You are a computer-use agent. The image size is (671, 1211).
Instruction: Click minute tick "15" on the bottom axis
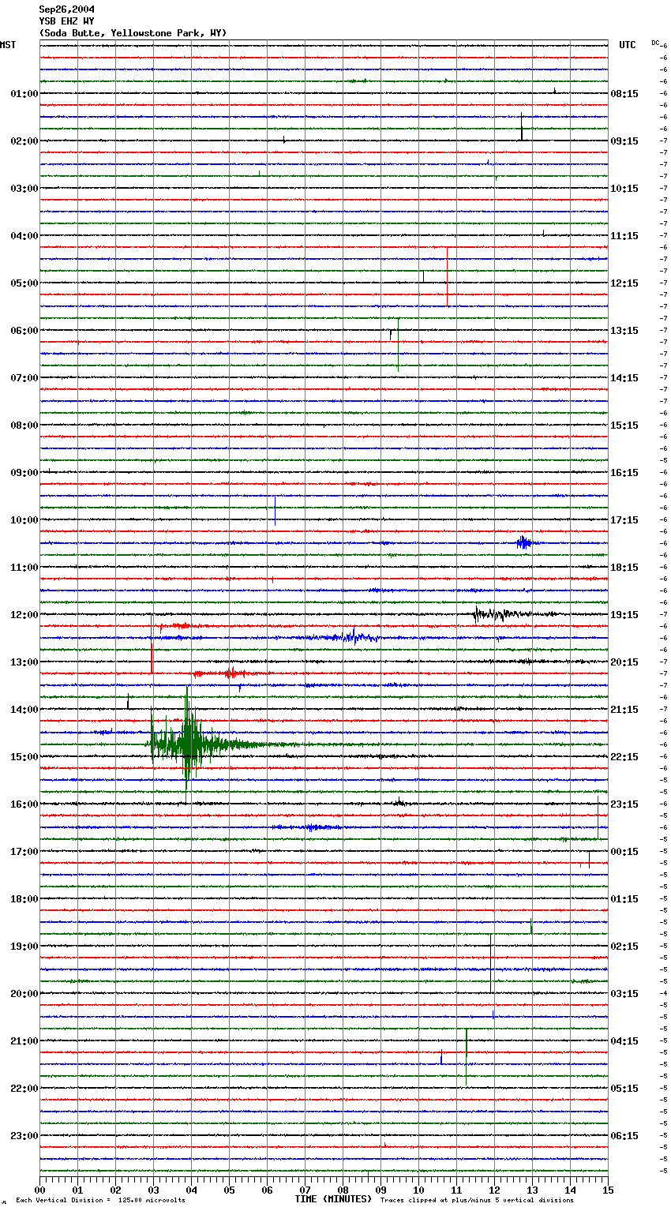(608, 1190)
